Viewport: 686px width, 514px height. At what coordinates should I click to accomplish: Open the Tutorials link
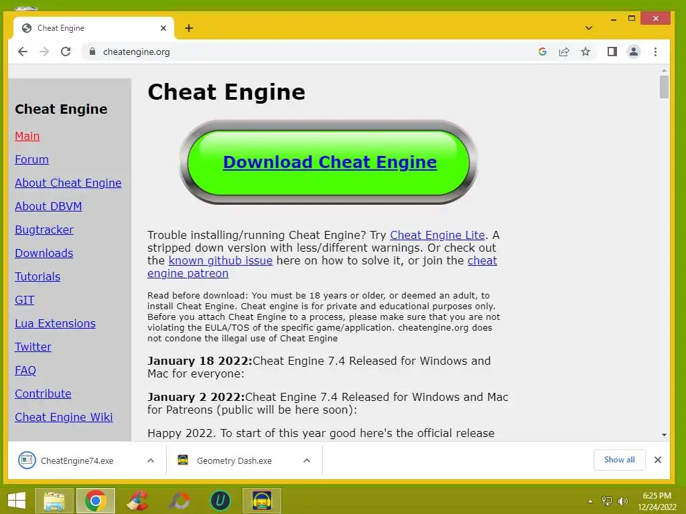[38, 276]
